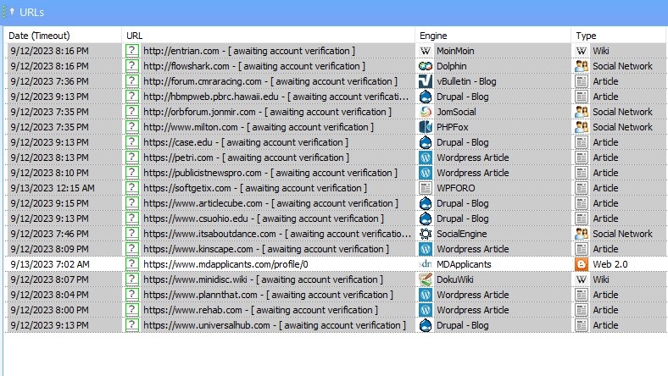The image size is (668, 376).
Task: Select the hbmpweb.pbrc.hawaii.edu URL entry
Action: [276, 97]
